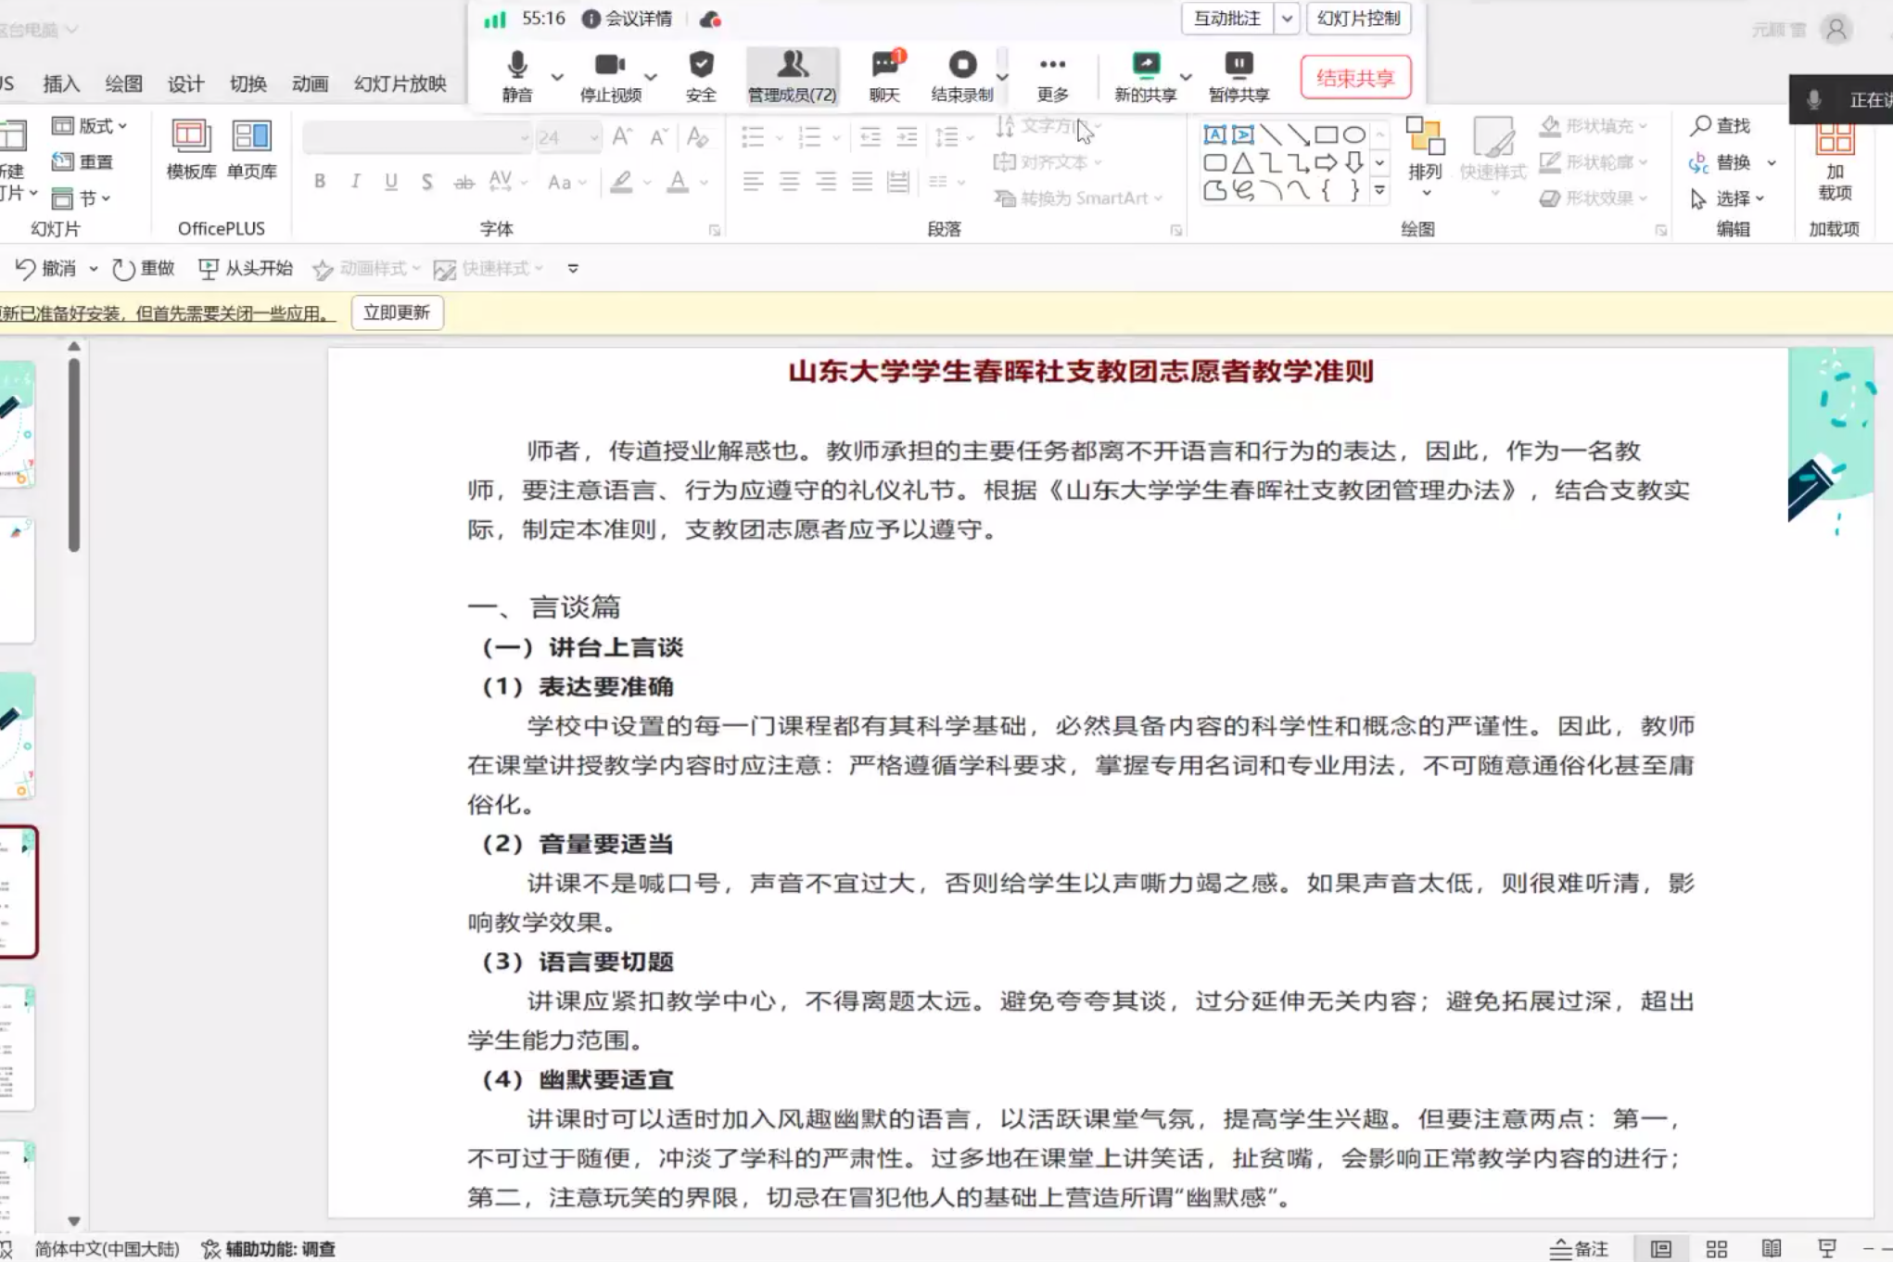Pick the text highlight color
This screenshot has height=1262, width=1893.
pos(621,182)
